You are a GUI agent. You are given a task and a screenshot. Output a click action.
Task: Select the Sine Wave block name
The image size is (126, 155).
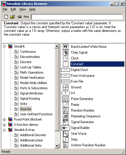click(79, 134)
